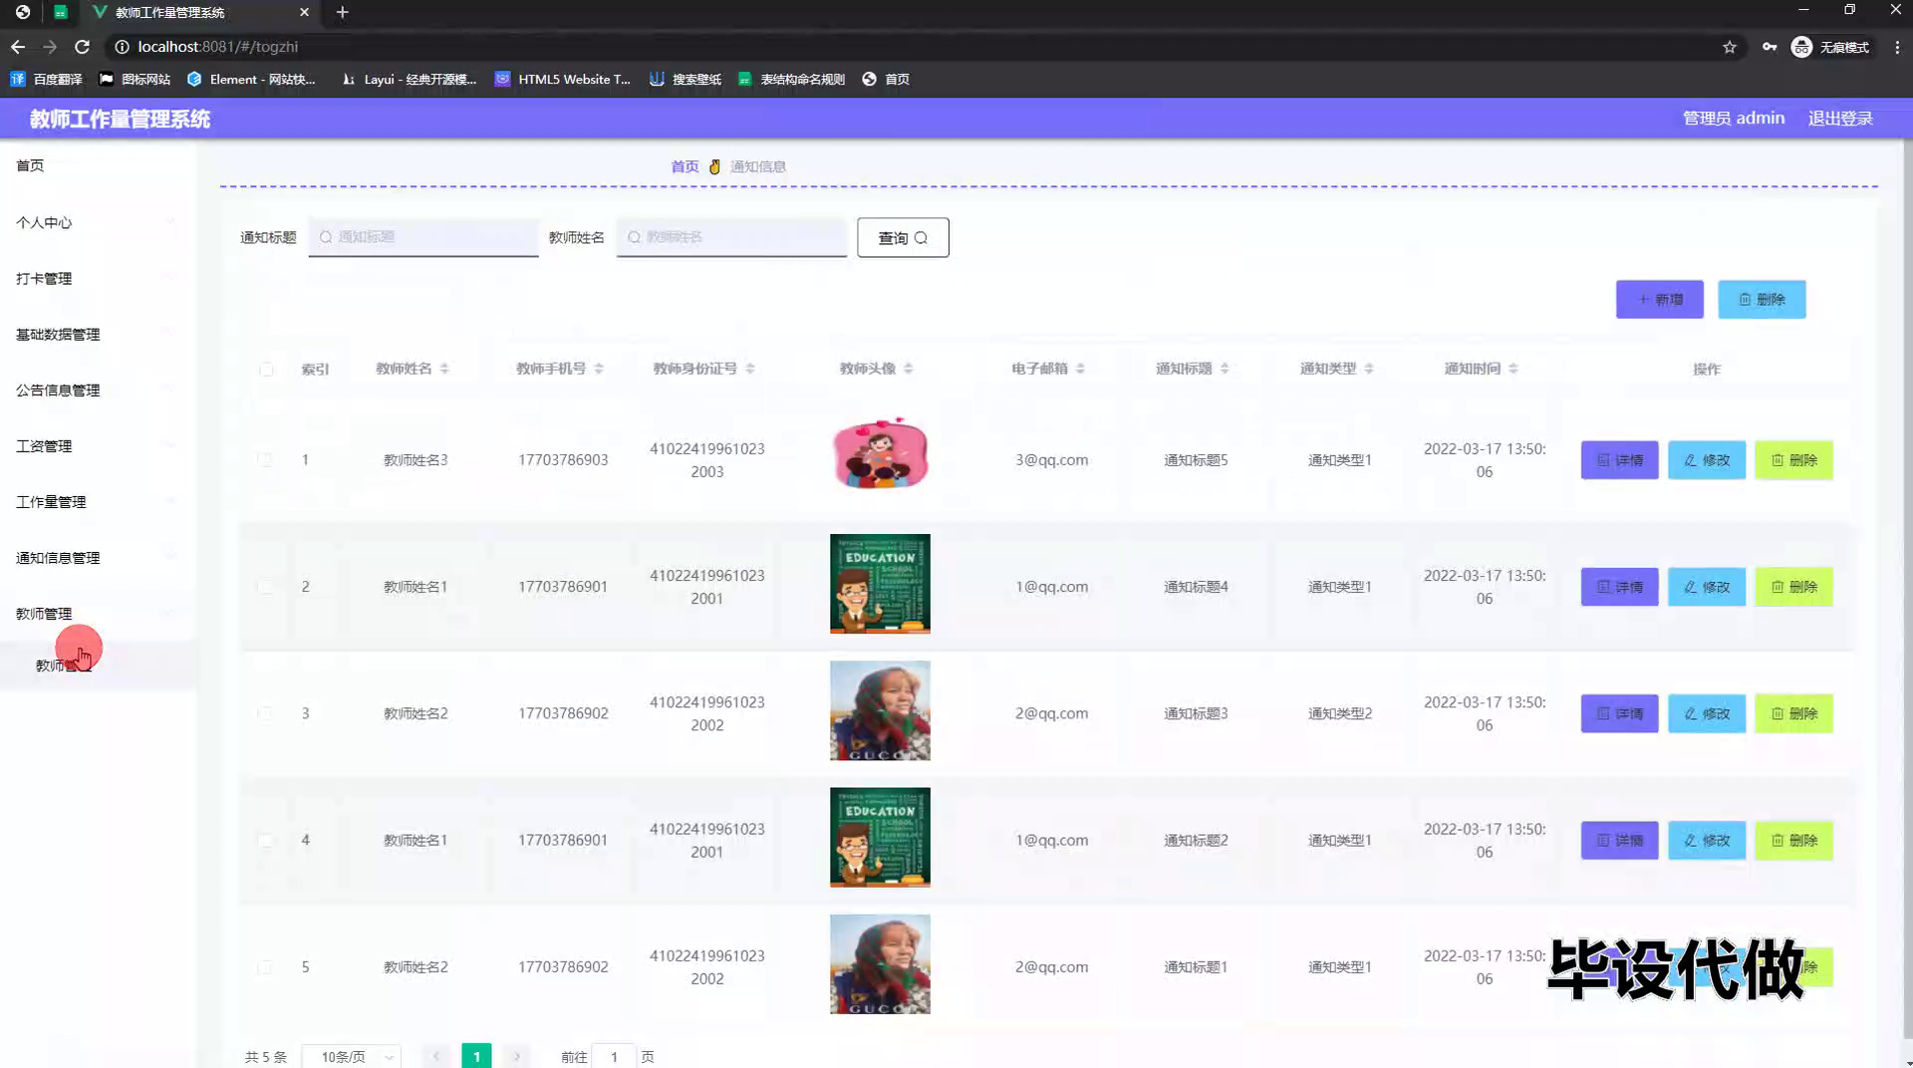Screen dimensions: 1913x1068
Task: Open EDUCATION avatar thumbnail in row 2
Action: tap(880, 584)
